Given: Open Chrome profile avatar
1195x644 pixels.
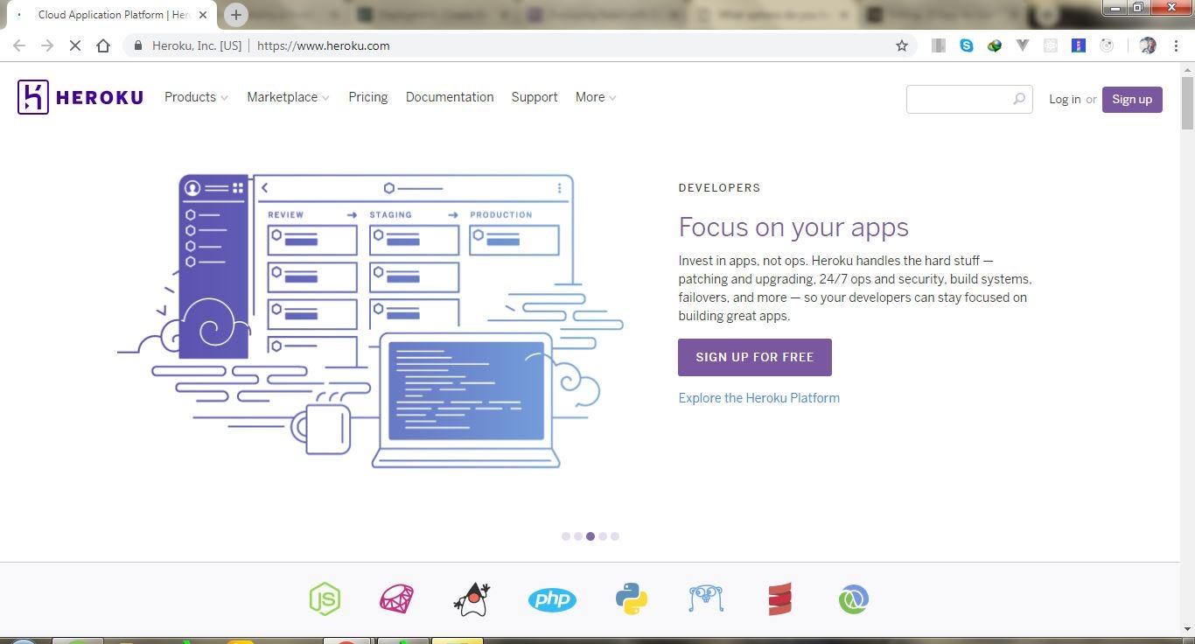Looking at the screenshot, I should (x=1148, y=45).
